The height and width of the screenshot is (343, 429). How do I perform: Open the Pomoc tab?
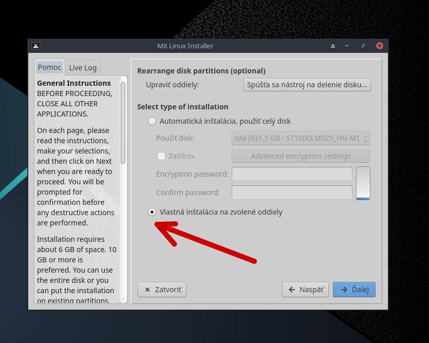[x=49, y=67]
